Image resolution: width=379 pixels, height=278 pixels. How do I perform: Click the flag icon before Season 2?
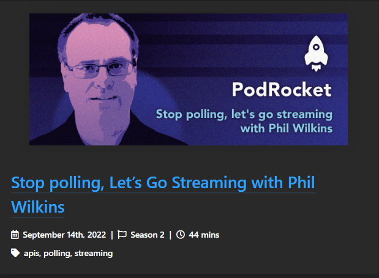(x=122, y=235)
